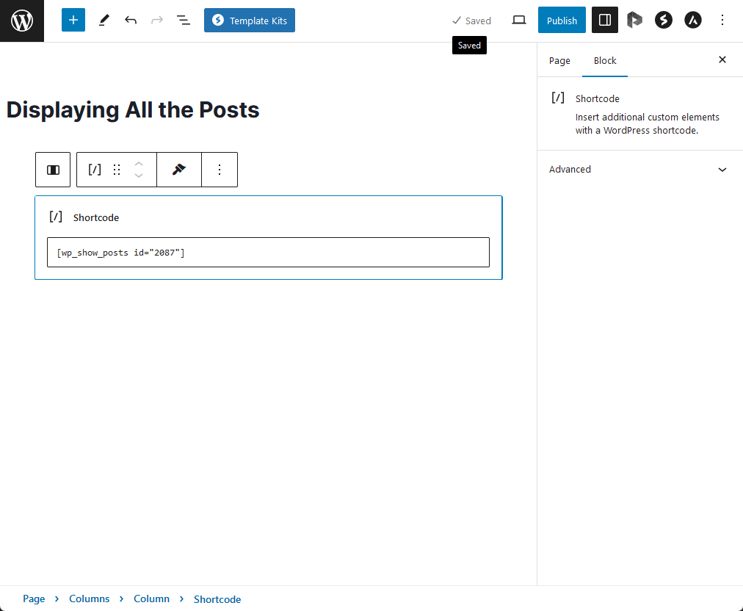743x611 pixels.
Task: Toggle the Settings sidebar panel
Action: point(605,20)
